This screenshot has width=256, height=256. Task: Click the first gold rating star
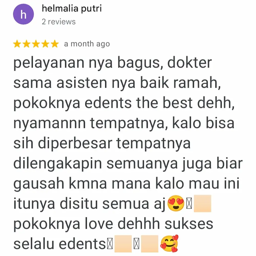point(17,44)
